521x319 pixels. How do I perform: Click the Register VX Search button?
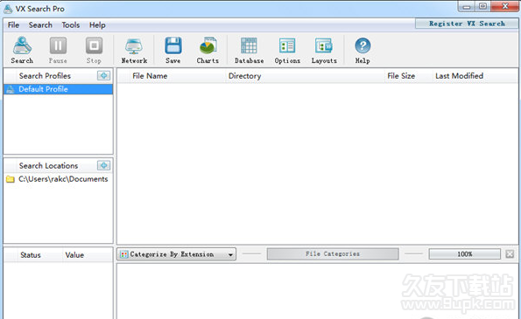coord(467,24)
